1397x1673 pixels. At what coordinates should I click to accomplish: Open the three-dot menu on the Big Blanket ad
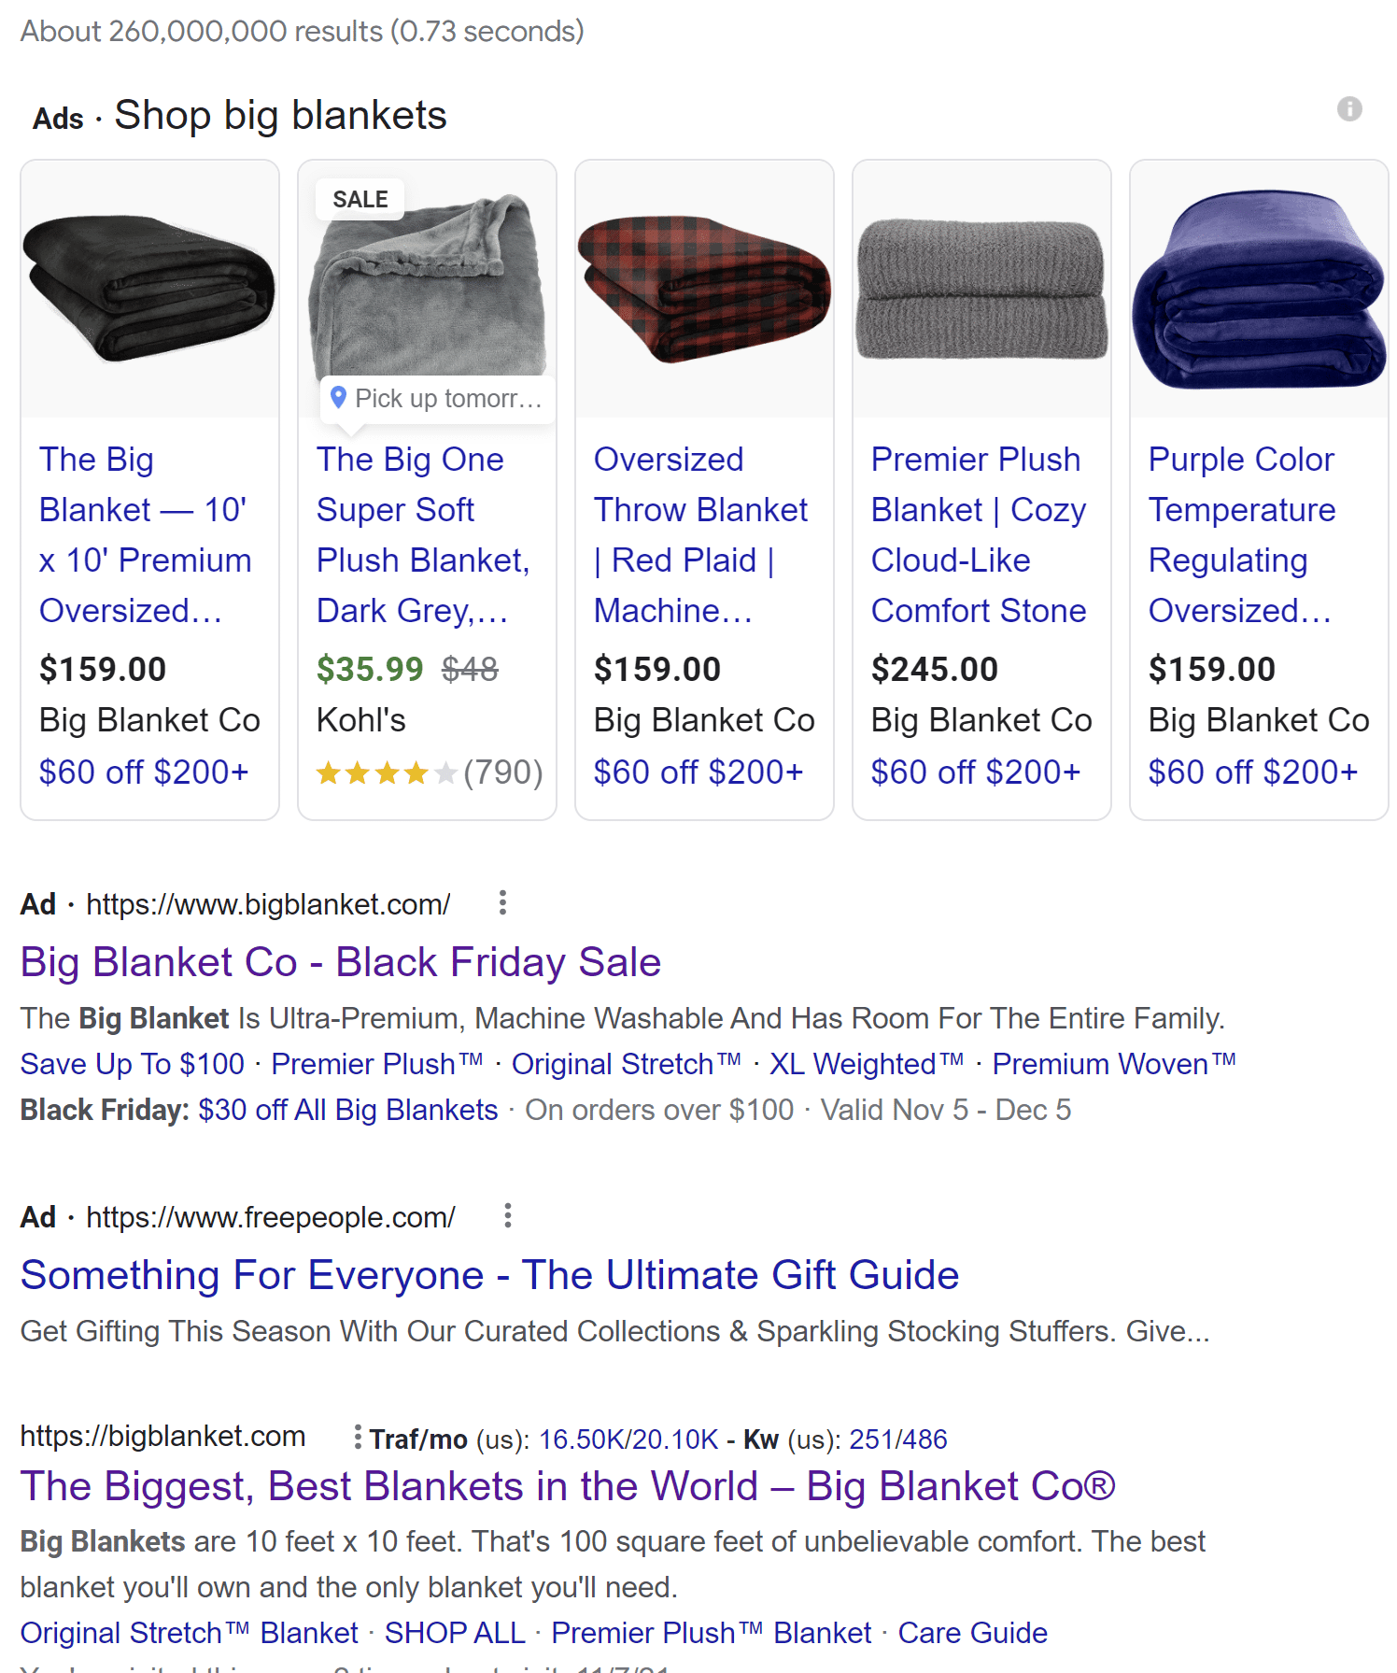click(x=503, y=903)
